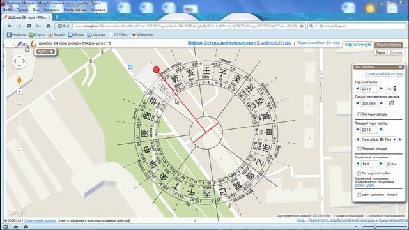Click the camera icon in status bar

[x=26, y=227]
